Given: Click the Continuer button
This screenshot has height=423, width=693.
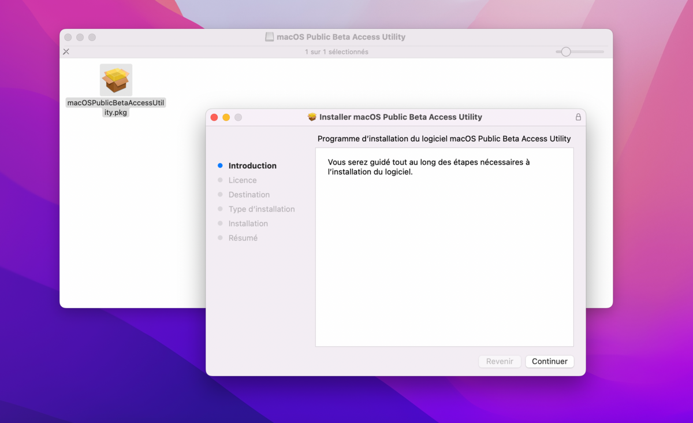Looking at the screenshot, I should pyautogui.click(x=549, y=361).
